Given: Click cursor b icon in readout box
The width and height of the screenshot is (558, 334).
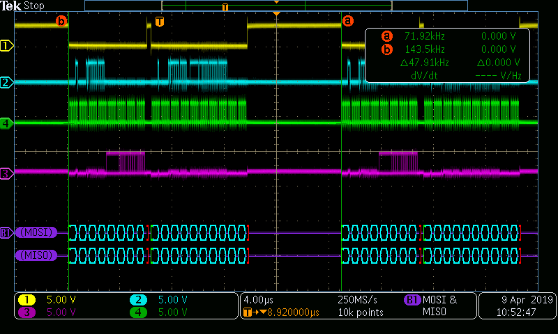Looking at the screenshot, I should click(387, 49).
